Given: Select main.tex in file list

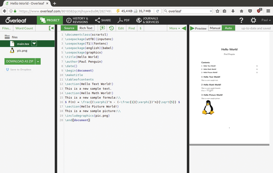Looking at the screenshot, I should [23, 43].
